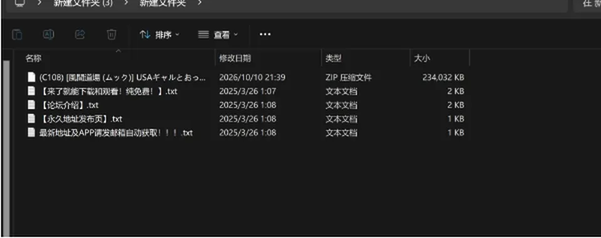The image size is (601, 238).
Task: Click the document icon of 【永久地址发布页】.txt
Action: point(31,118)
